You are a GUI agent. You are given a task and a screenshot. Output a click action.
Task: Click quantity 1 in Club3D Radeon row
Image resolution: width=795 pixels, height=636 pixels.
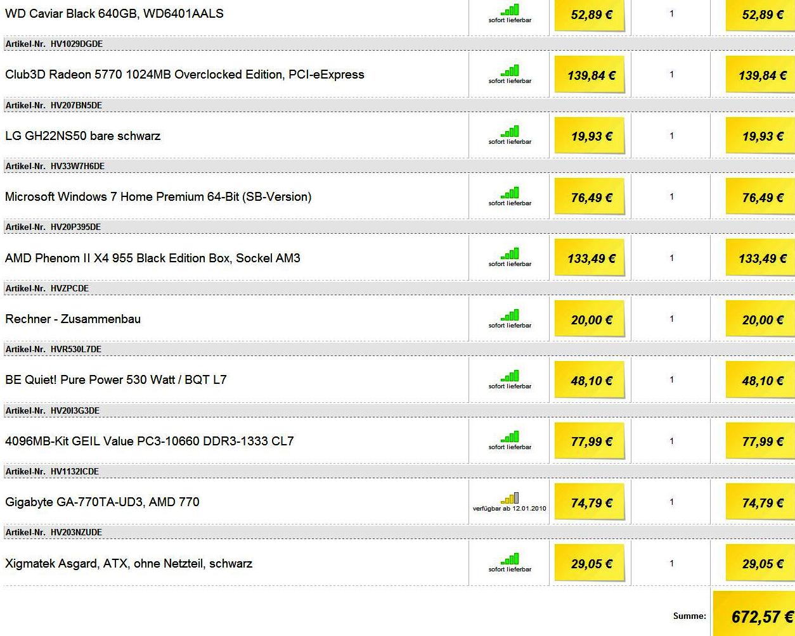pos(671,75)
